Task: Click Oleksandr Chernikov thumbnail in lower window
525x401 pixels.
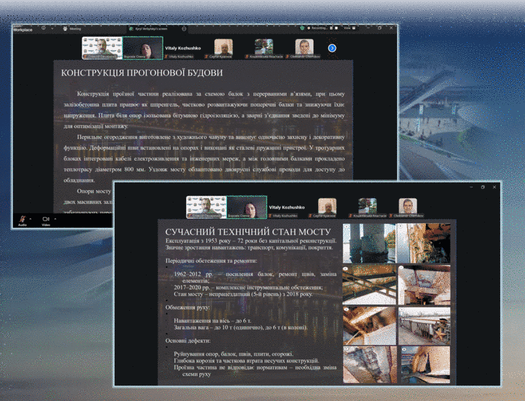Action: coord(408,207)
